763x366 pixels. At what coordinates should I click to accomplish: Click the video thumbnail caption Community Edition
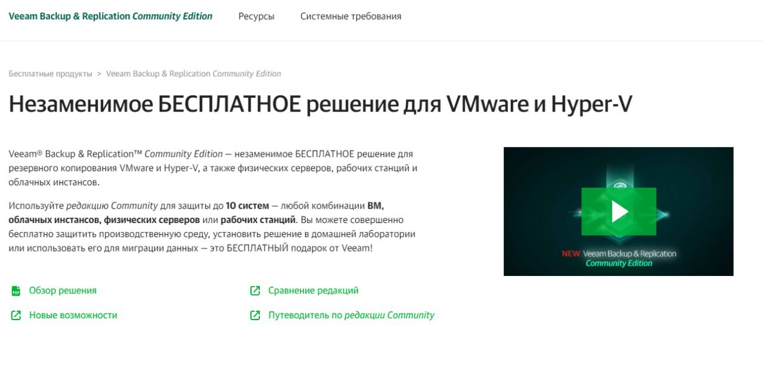click(x=619, y=263)
